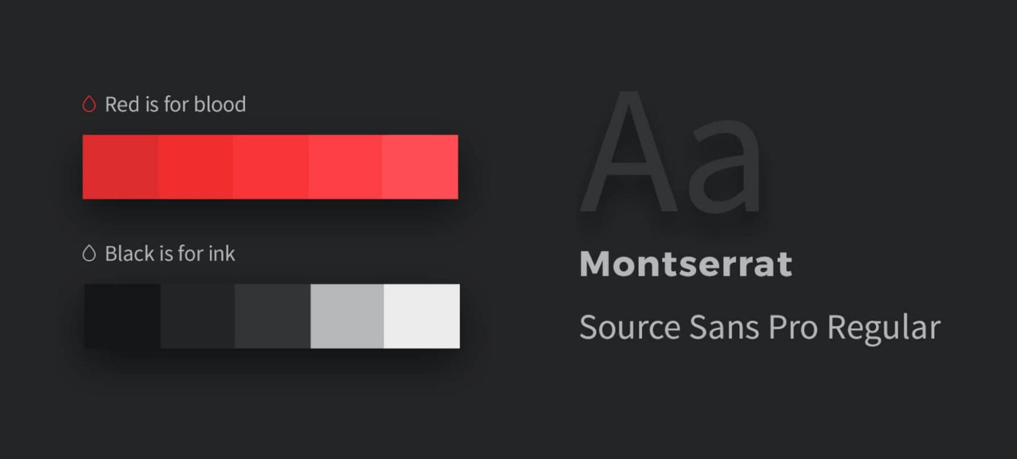Click the large lowercase a specimen
The width and height of the screenshot is (1017, 459).
[x=725, y=168]
